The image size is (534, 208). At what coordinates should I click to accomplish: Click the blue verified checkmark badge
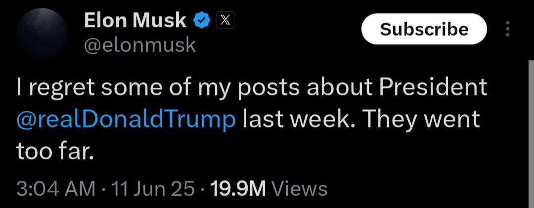pos(202,21)
